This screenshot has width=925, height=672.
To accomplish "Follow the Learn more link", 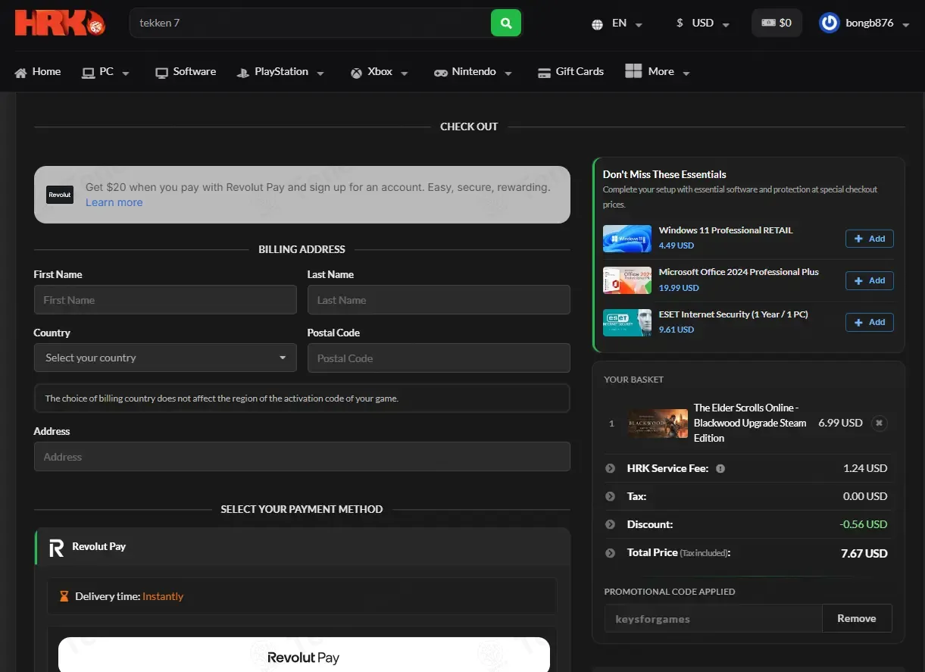I will (x=114, y=202).
